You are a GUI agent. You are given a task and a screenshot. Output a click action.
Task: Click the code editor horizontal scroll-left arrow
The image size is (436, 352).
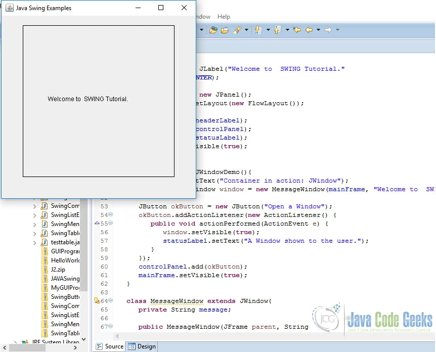[117, 336]
